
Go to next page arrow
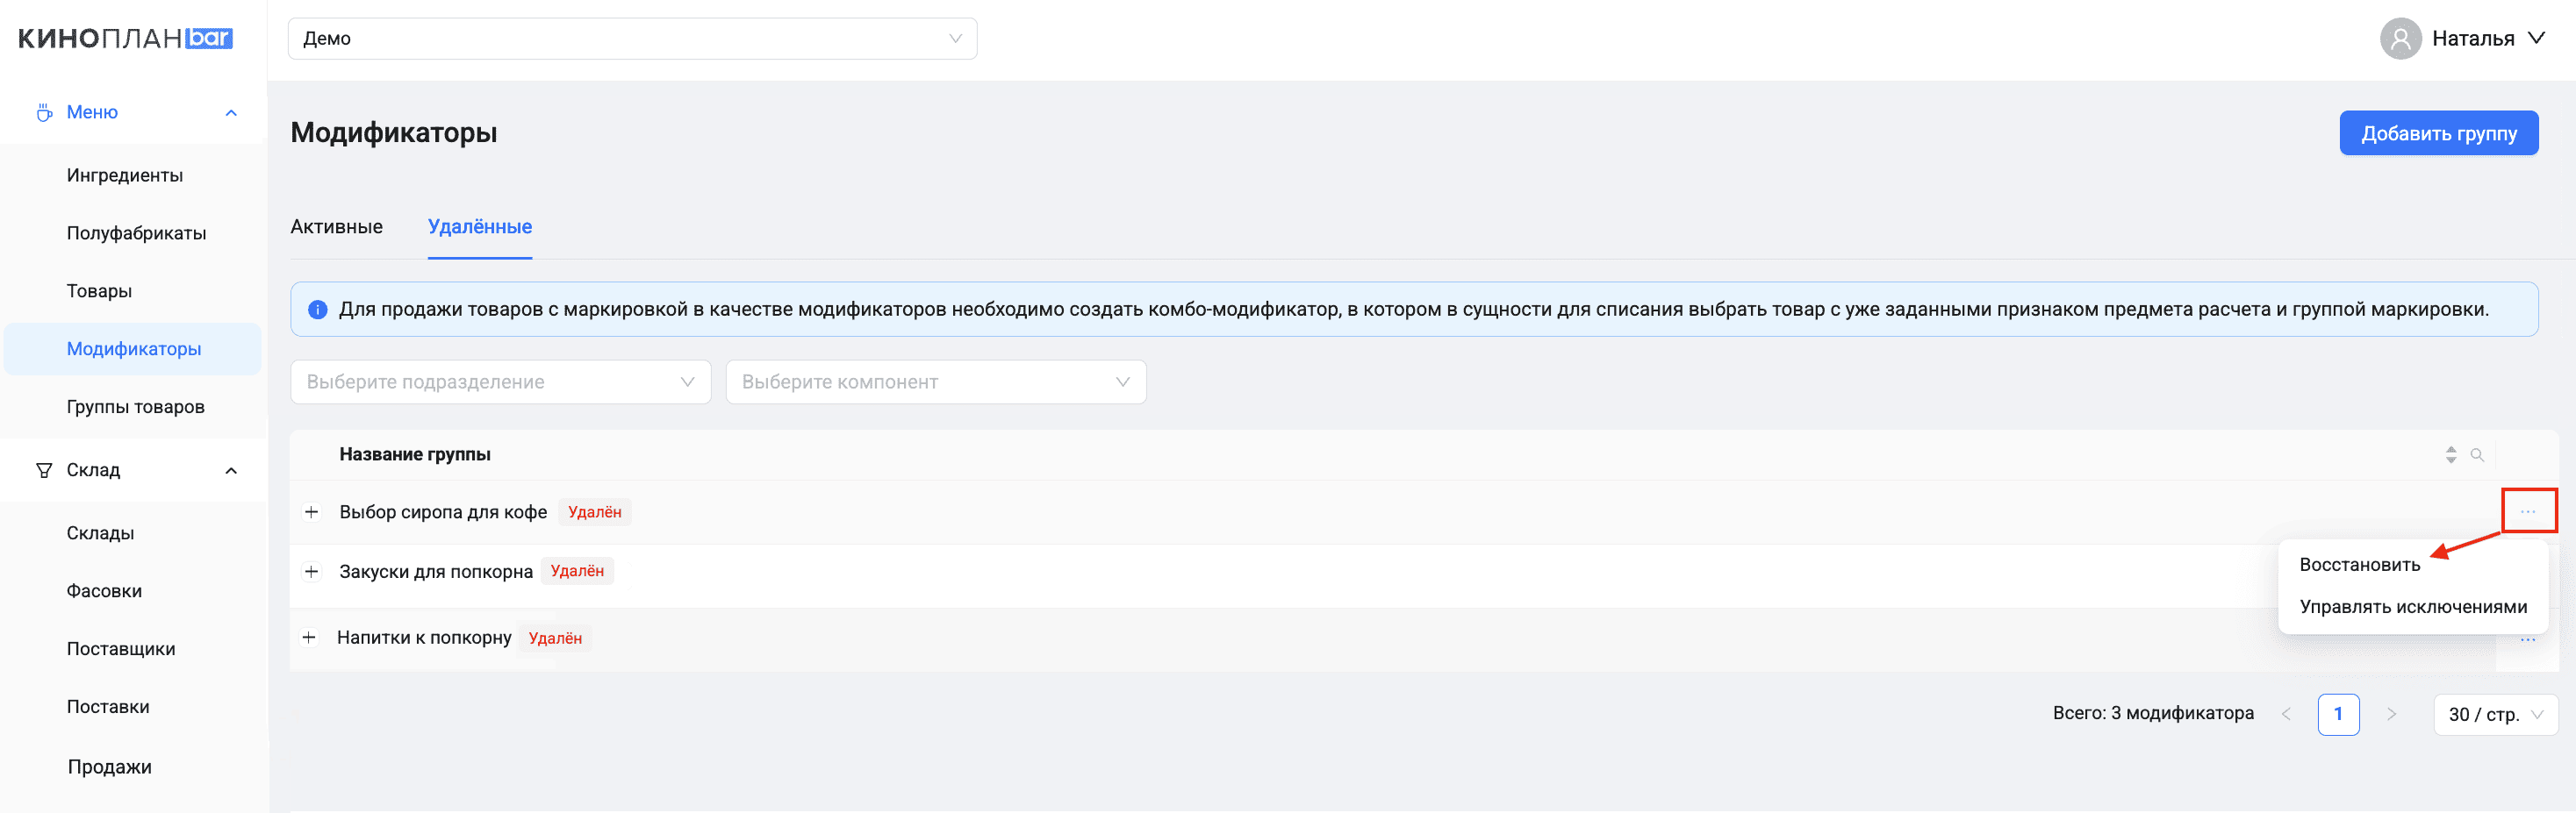[x=2391, y=714]
